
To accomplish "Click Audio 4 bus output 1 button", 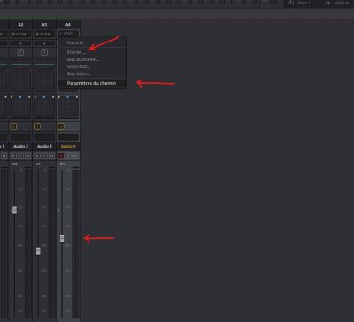I will (x=60, y=126).
